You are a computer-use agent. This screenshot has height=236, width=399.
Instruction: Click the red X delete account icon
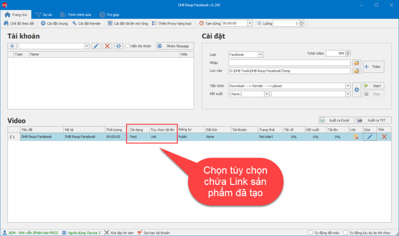click(107, 46)
